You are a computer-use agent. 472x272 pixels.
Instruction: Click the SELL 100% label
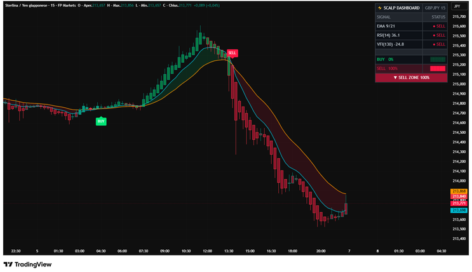point(387,68)
